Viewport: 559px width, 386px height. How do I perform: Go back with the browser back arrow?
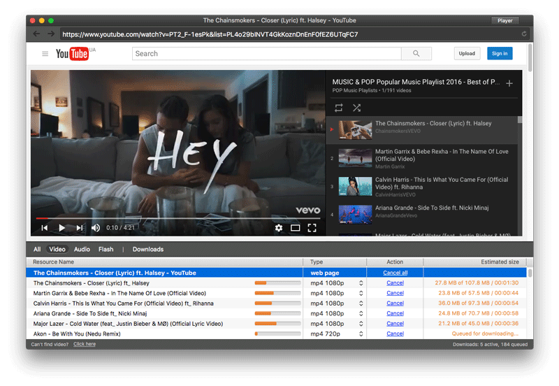(36, 34)
